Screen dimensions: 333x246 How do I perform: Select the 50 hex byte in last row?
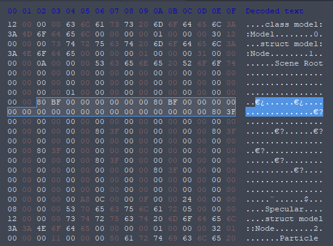point(114,238)
